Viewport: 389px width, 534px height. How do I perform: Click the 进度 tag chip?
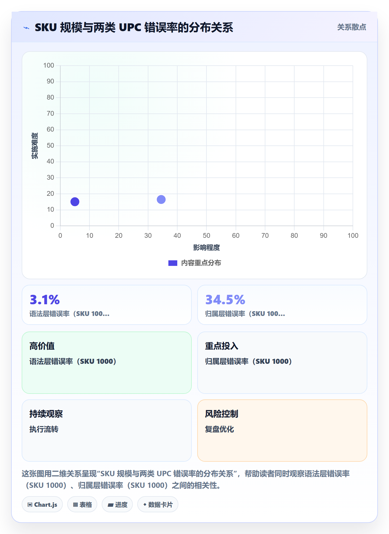tap(117, 505)
